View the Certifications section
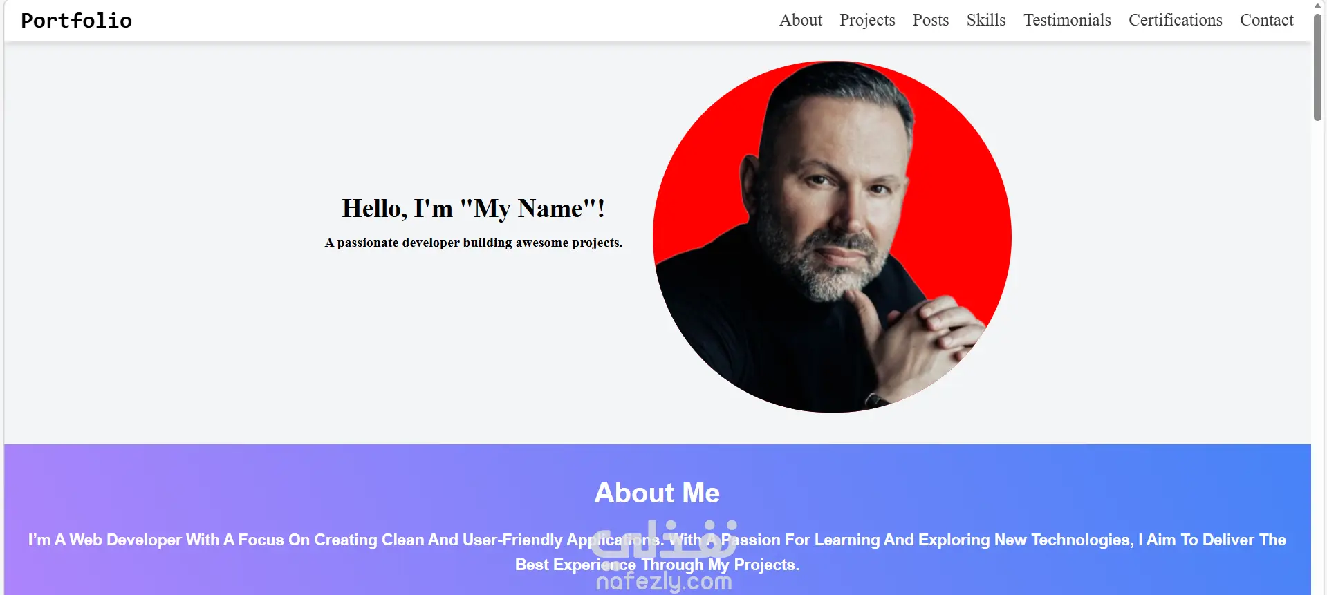Screen dimensions: 1327x595 [x=1175, y=20]
